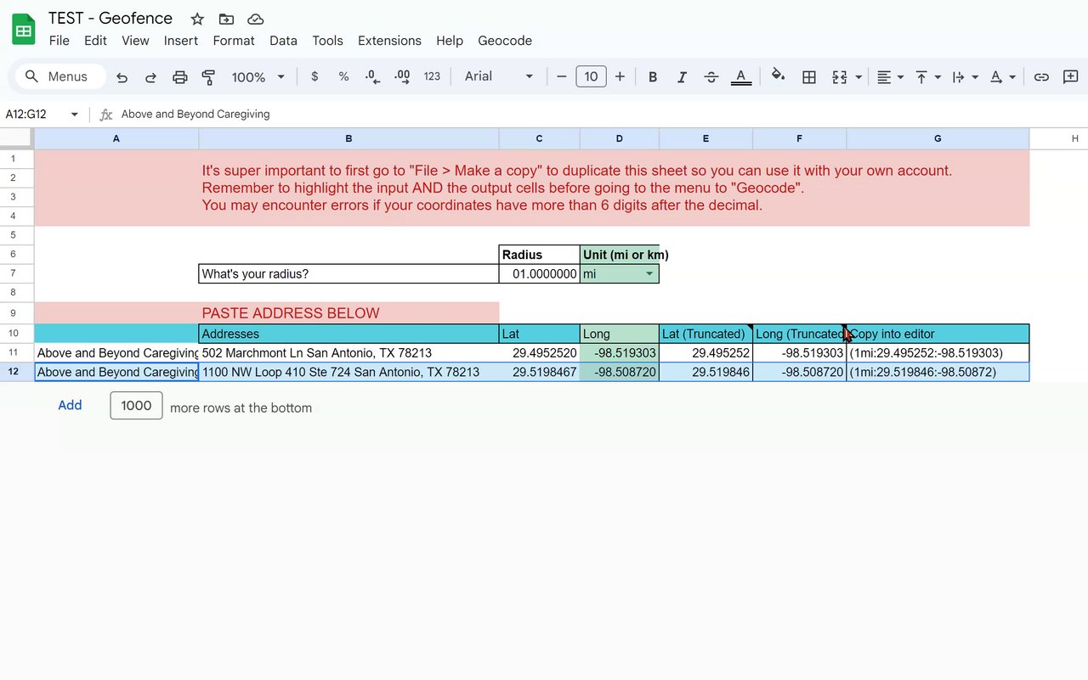Open the Extensions menu
This screenshot has height=680, width=1088.
389,41
